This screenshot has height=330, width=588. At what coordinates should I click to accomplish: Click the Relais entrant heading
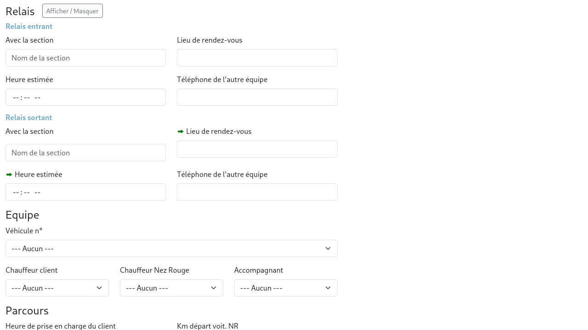click(29, 27)
